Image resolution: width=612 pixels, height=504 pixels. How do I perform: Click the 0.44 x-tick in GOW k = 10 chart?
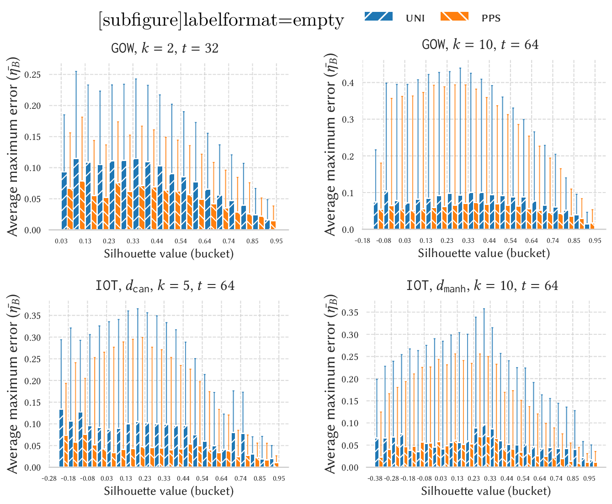coord(489,241)
